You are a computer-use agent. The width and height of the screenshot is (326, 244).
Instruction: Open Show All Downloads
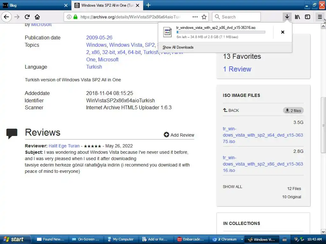point(178,47)
